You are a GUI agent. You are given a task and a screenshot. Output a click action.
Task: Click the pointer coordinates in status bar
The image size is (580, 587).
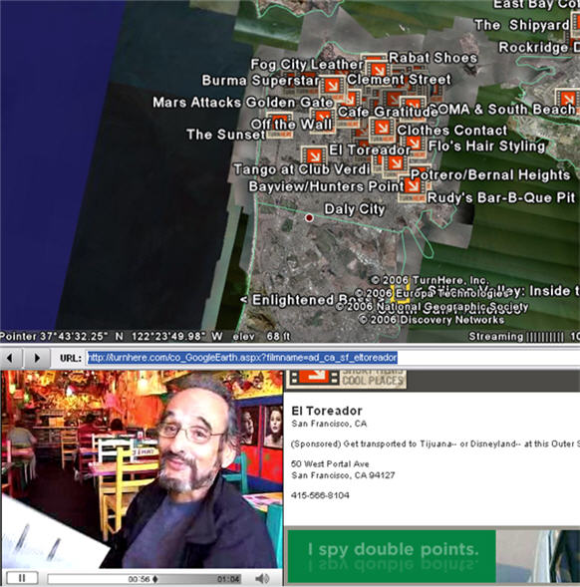click(112, 336)
